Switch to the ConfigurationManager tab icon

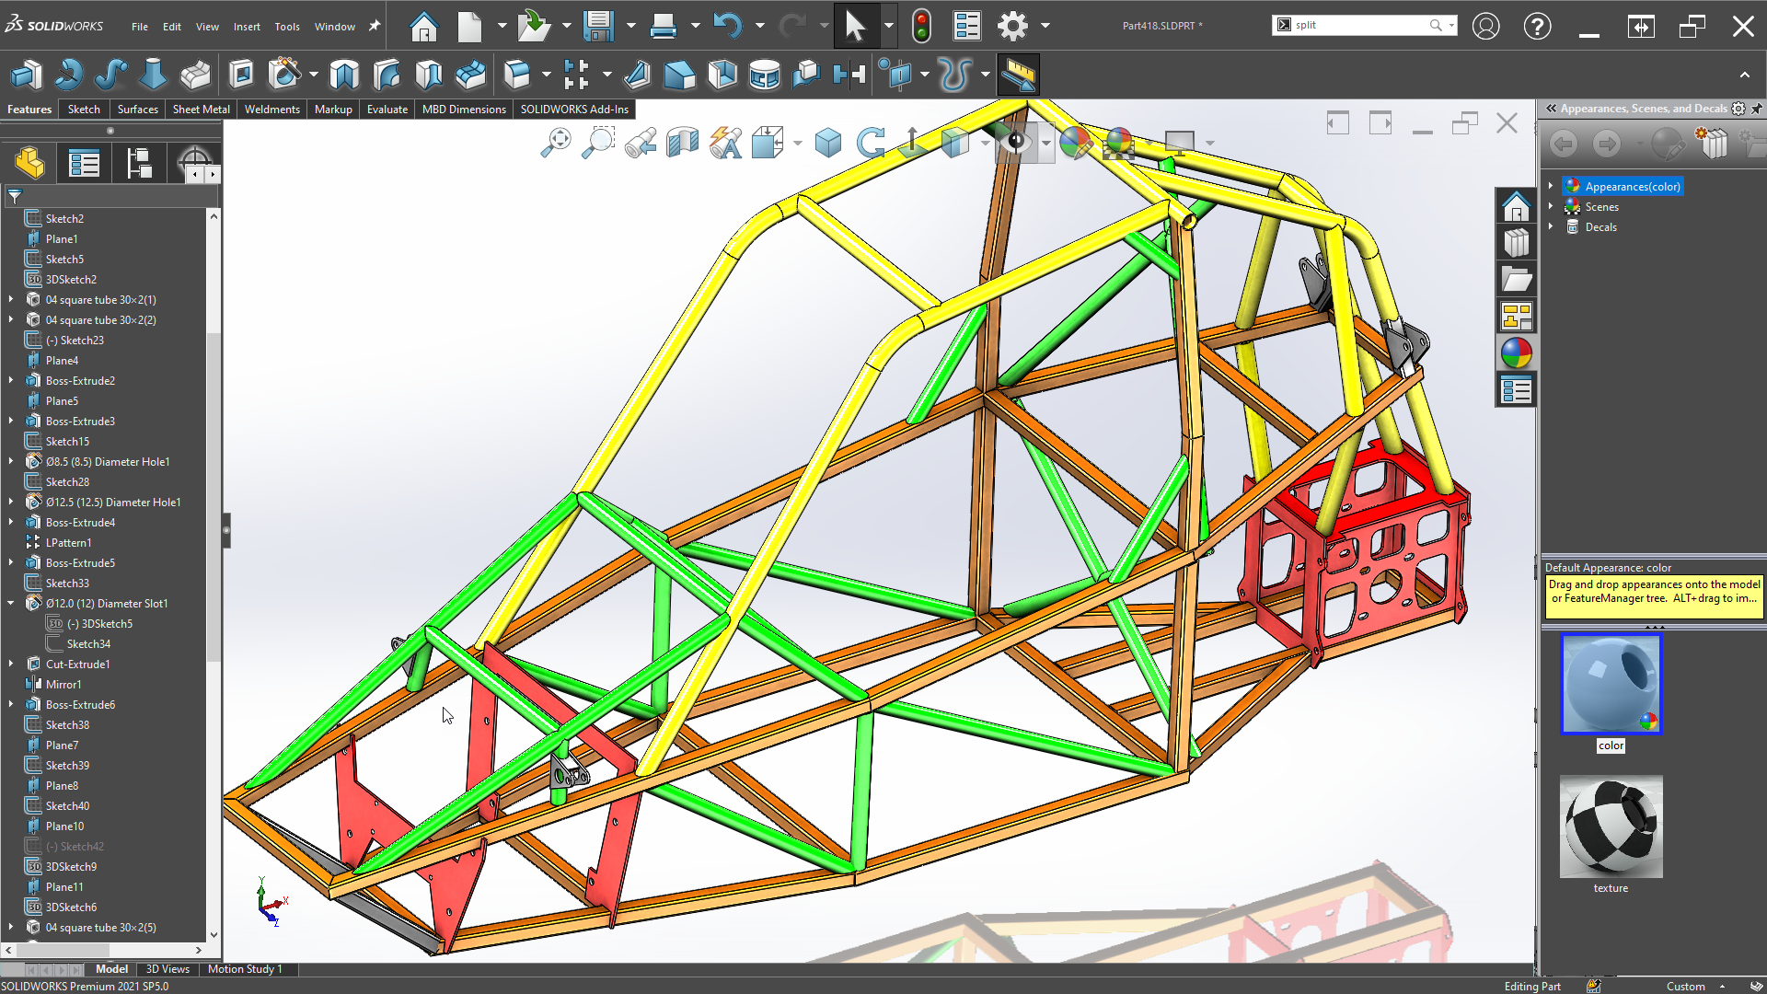click(139, 163)
